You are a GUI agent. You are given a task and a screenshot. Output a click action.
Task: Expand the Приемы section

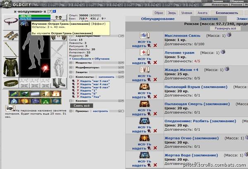71,111
